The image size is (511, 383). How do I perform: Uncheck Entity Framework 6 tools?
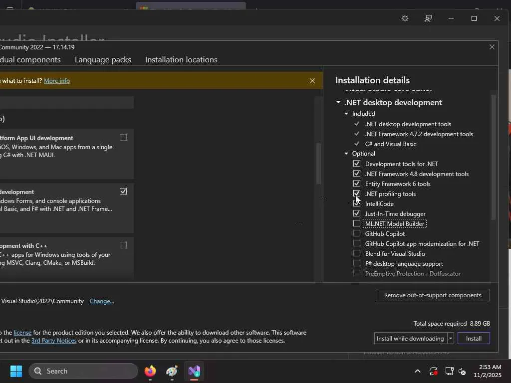coord(357,184)
